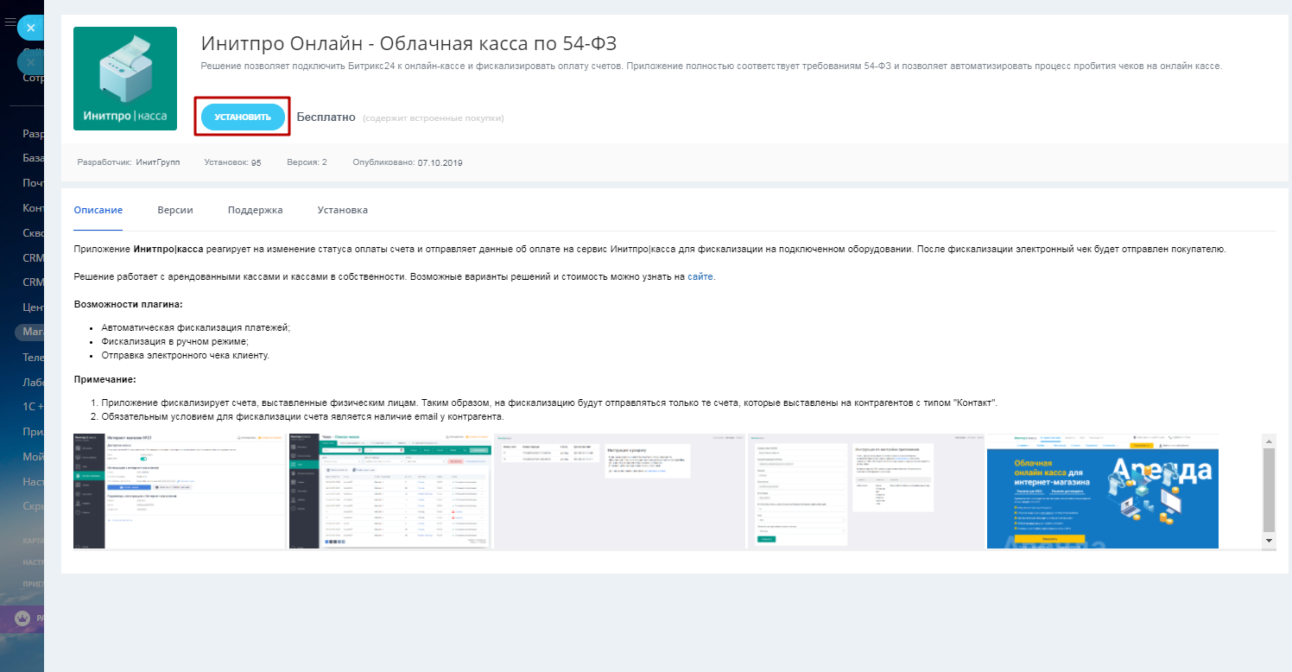Click 'Опубликовано: 07.10.2019' date

point(408,162)
